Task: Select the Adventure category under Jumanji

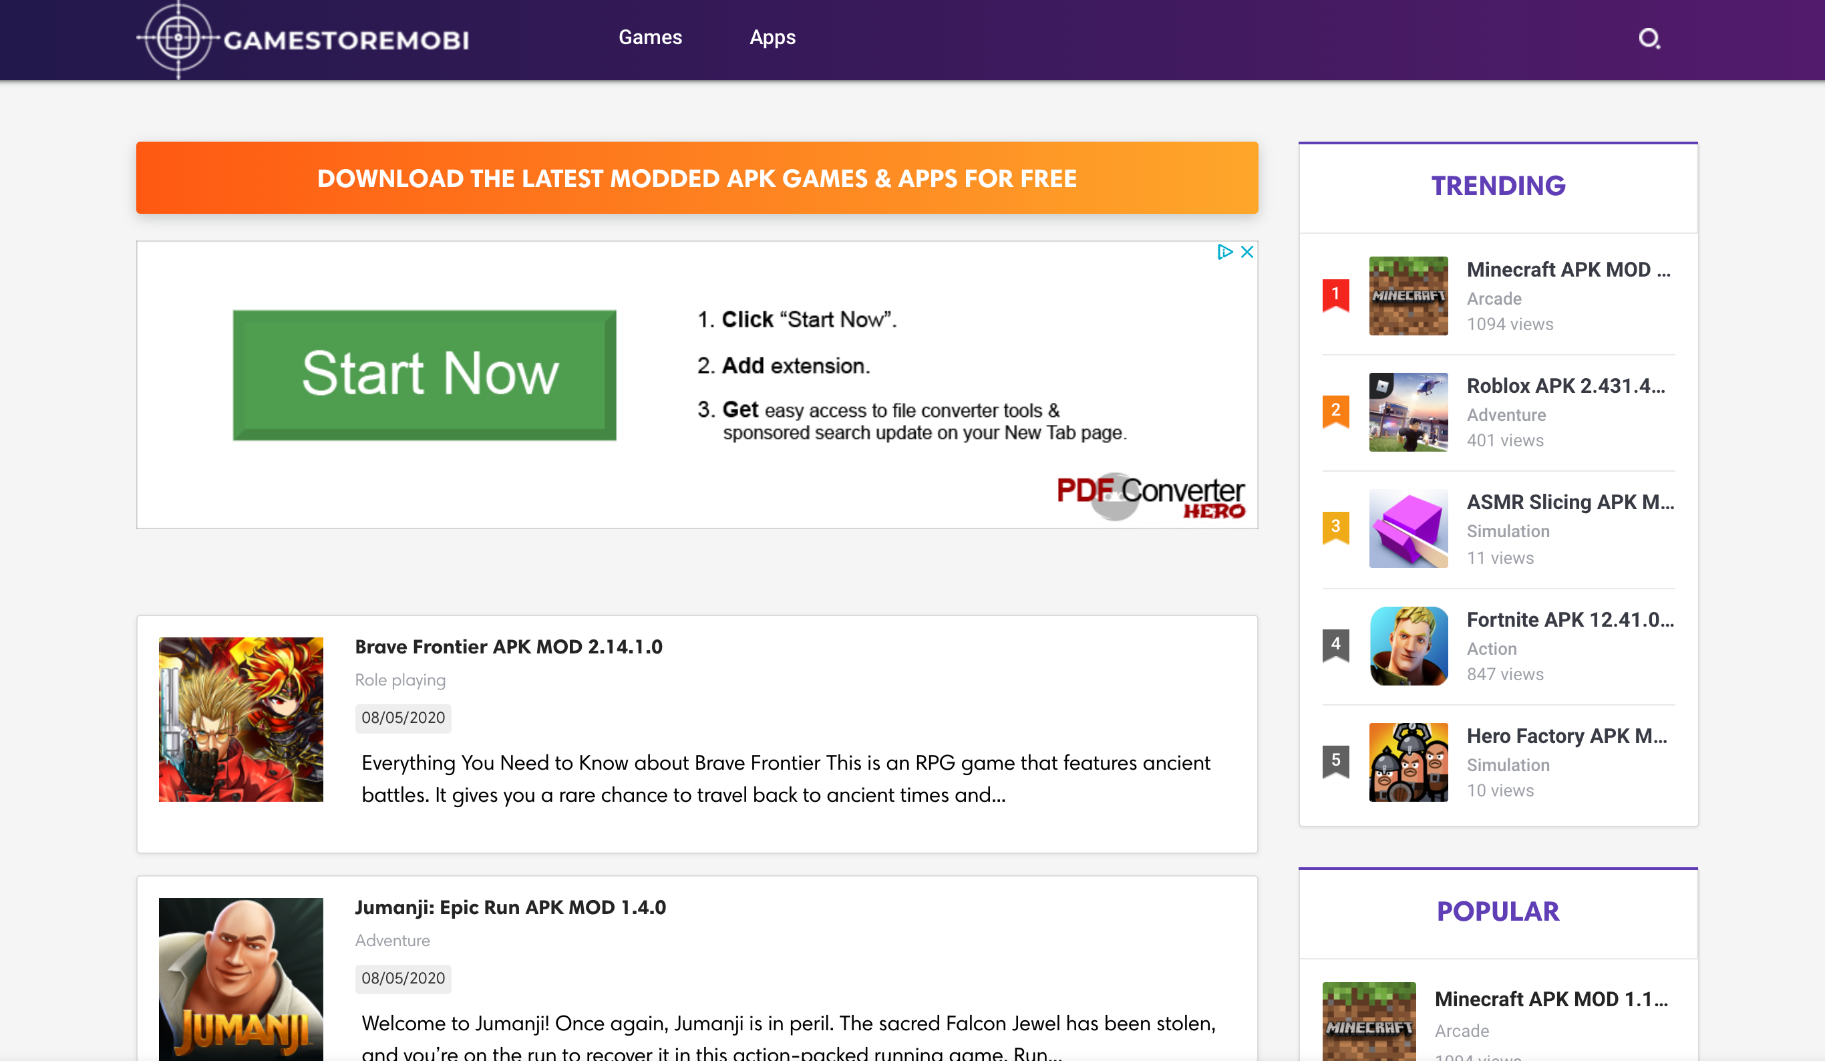Action: point(392,940)
